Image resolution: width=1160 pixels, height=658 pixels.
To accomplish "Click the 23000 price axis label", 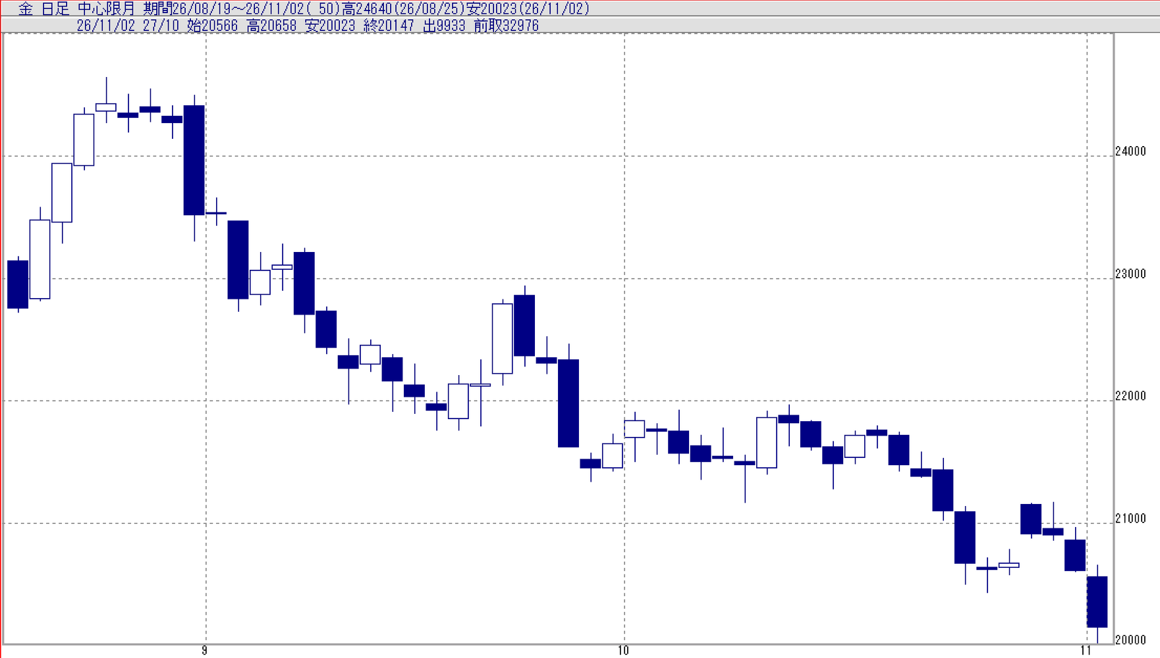I will (x=1130, y=274).
